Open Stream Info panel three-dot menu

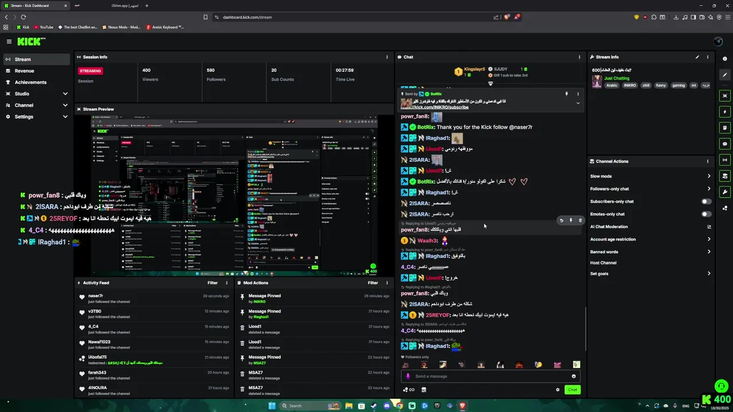click(707, 57)
